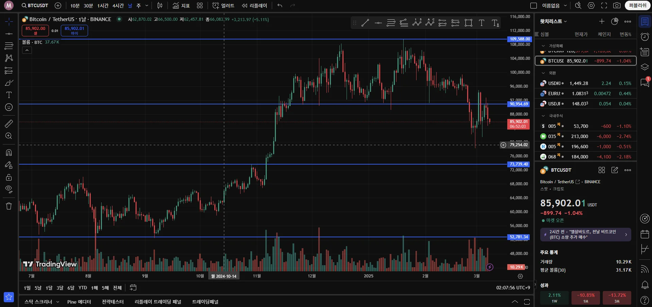This screenshot has height=307, width=652.
Task: Select the ruler measure tool
Action: [9, 124]
